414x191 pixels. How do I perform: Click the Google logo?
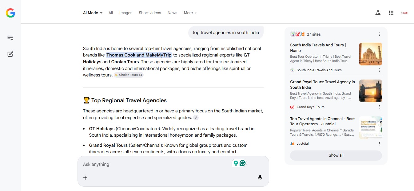pos(10,13)
